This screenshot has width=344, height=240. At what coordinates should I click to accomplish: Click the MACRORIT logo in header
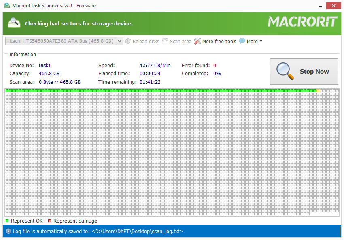tap(302, 22)
